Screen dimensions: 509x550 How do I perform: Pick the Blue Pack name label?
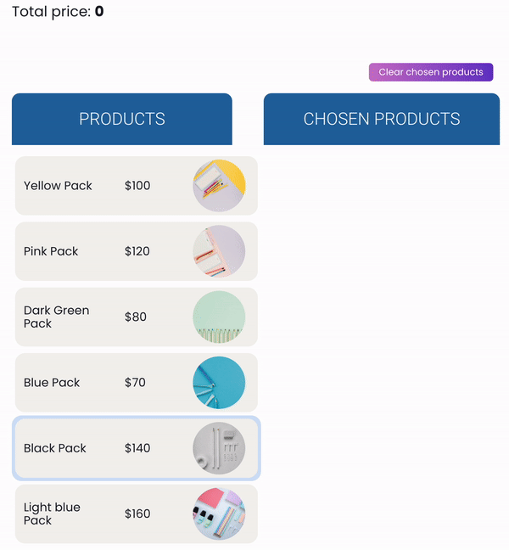pos(52,383)
